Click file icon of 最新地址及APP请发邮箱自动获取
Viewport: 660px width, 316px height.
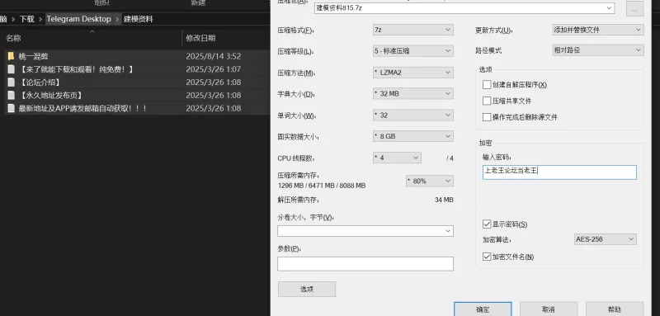11,108
